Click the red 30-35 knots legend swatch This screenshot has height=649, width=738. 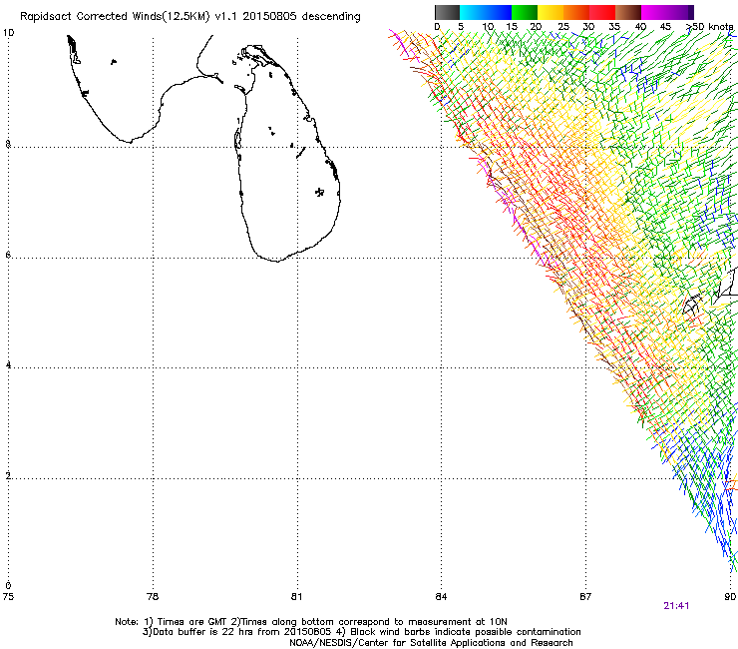tap(602, 12)
